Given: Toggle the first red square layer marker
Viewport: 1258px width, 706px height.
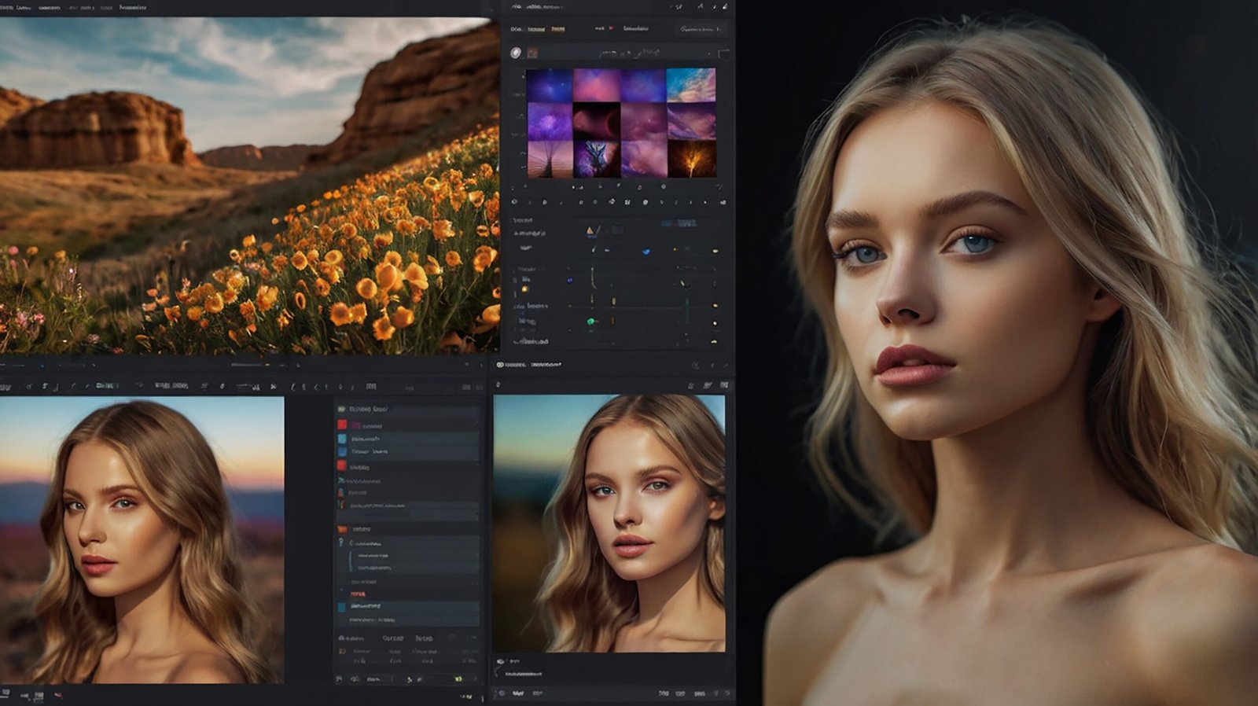Looking at the screenshot, I should click(342, 425).
